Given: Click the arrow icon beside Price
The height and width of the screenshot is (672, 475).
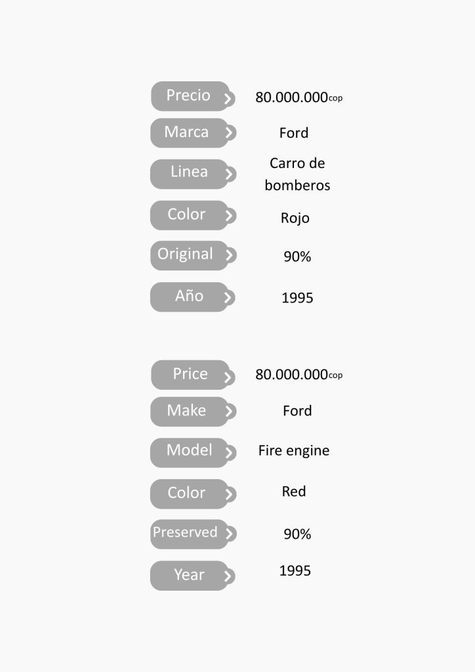Looking at the screenshot, I should [x=228, y=377].
